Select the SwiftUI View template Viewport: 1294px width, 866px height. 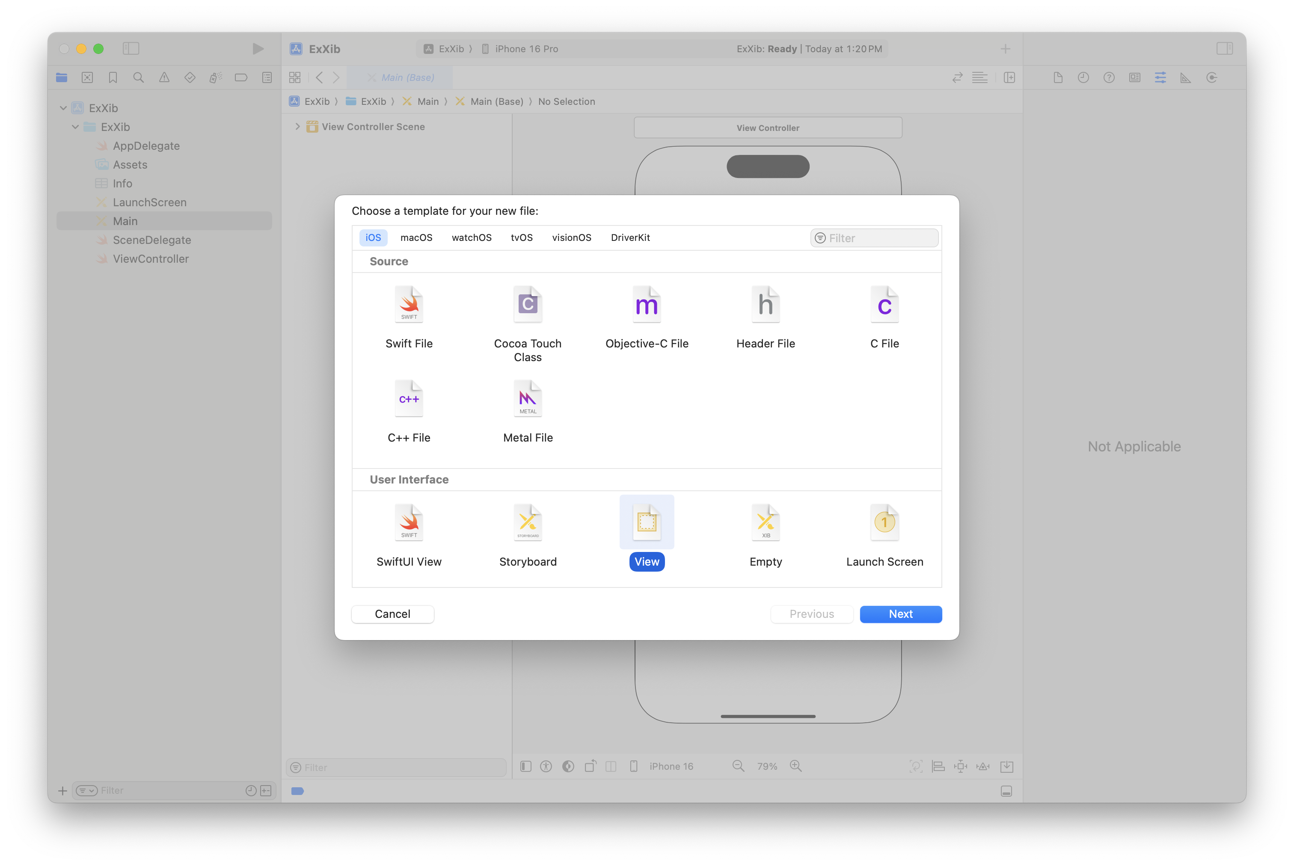[x=409, y=522]
